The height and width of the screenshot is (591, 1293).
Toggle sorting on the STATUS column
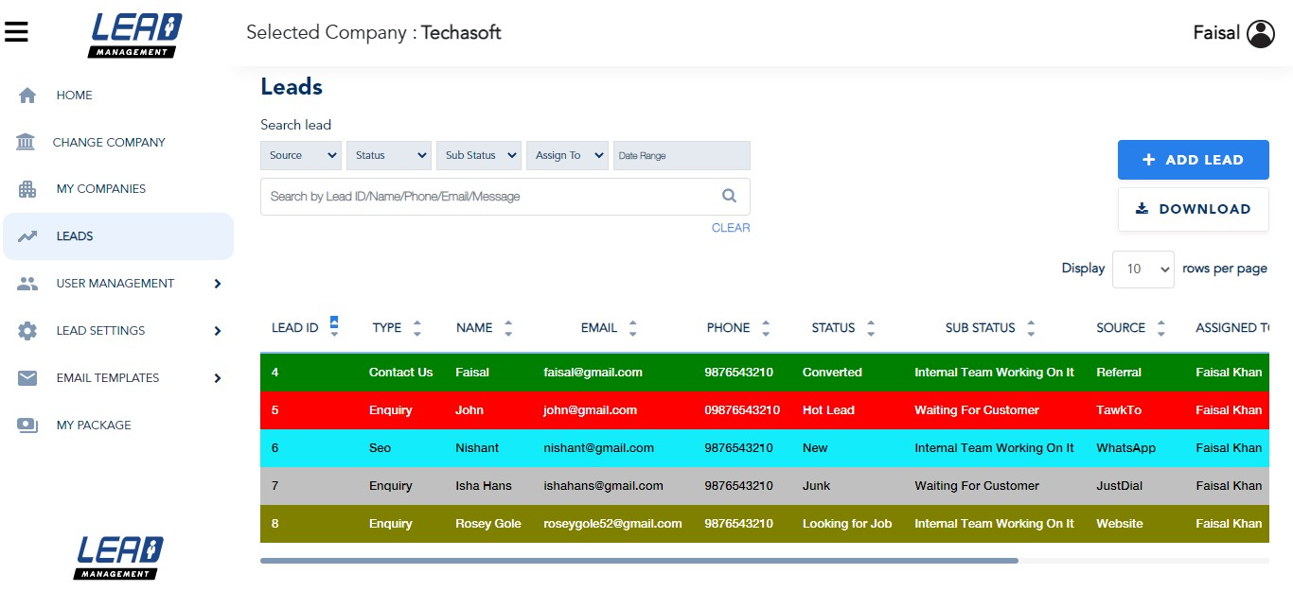click(x=869, y=326)
